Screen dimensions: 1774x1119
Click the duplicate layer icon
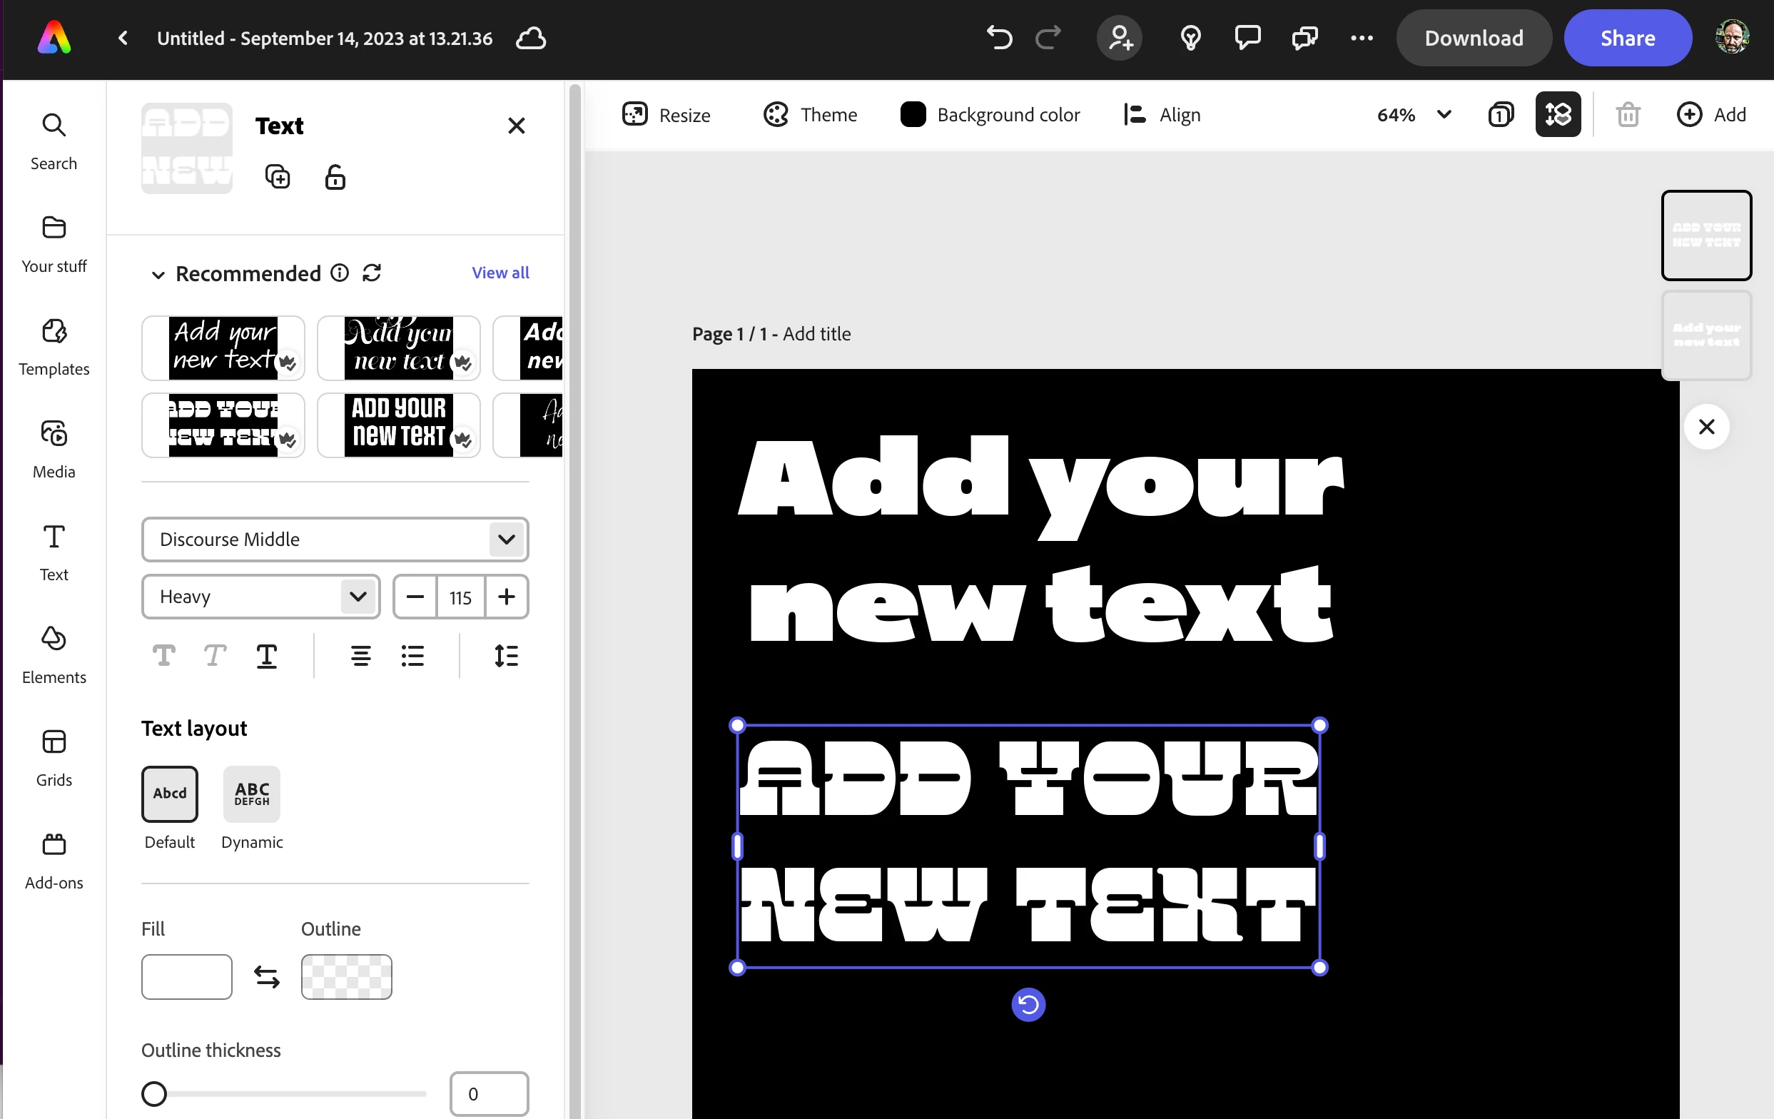pyautogui.click(x=278, y=177)
